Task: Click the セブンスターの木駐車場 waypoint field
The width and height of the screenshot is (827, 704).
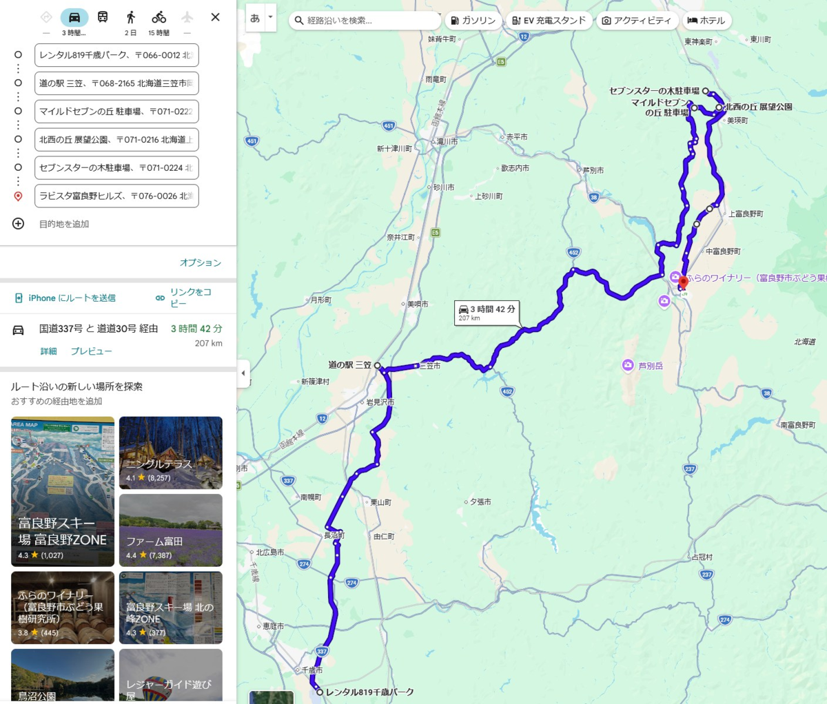Action: tap(116, 167)
